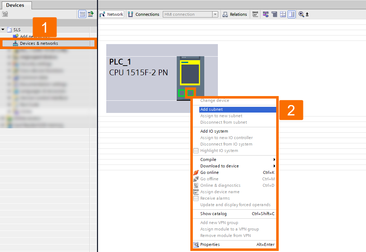
Task: Choose Update and display forced operands
Action: pyautogui.click(x=234, y=205)
